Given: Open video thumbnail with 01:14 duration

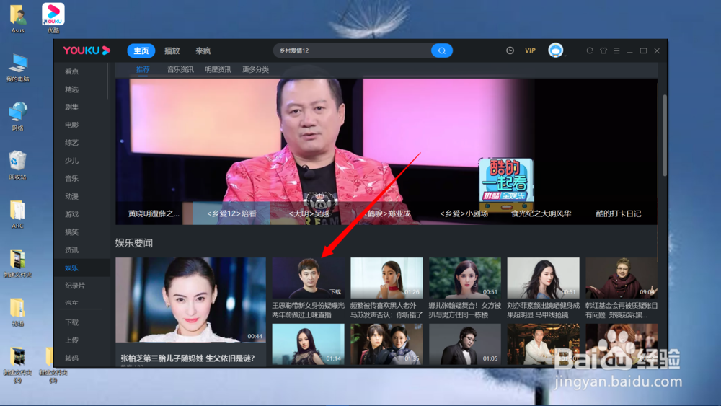Looking at the screenshot, I should pos(308,345).
